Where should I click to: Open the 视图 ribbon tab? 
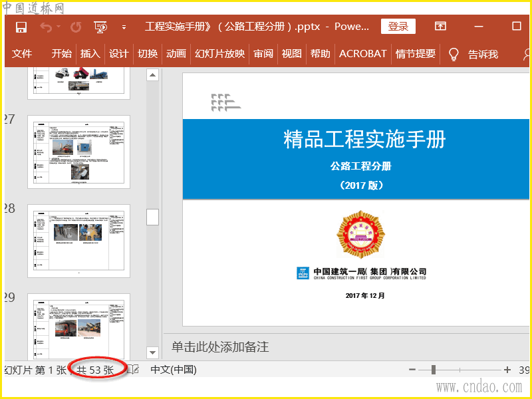point(292,54)
